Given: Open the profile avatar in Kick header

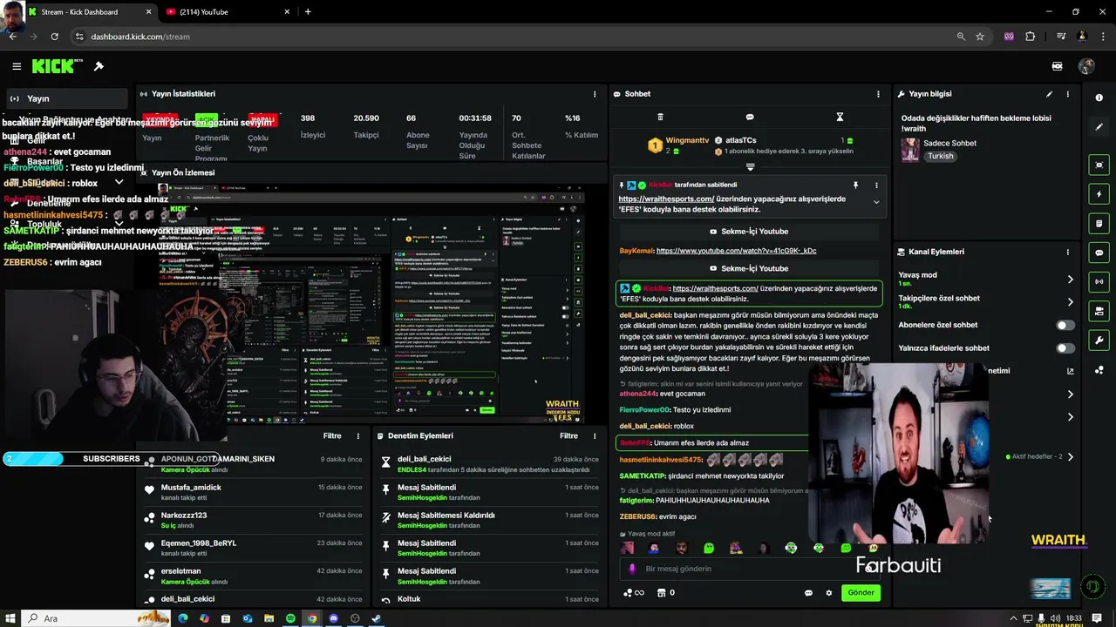Looking at the screenshot, I should [1086, 66].
